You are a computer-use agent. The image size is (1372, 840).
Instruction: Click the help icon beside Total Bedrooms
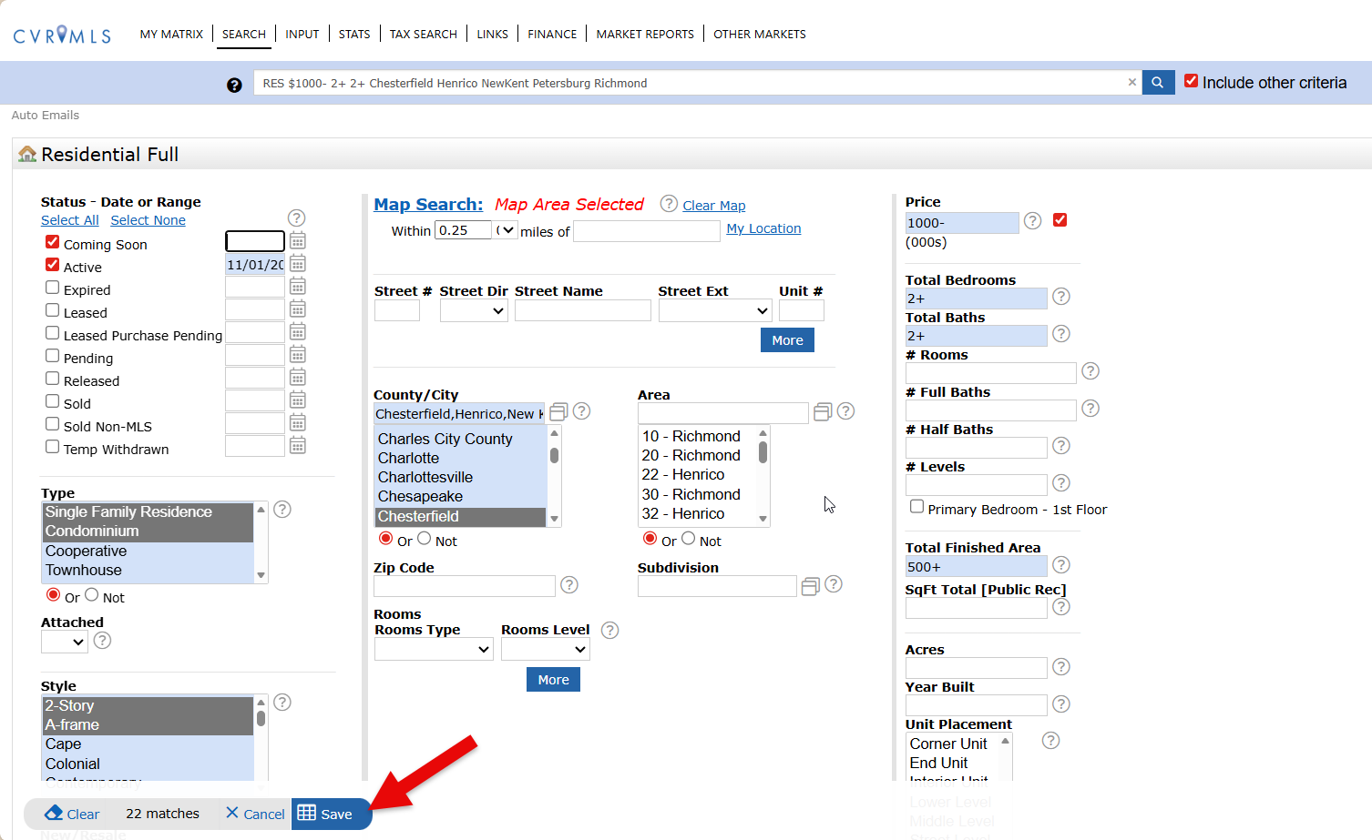coord(1060,297)
